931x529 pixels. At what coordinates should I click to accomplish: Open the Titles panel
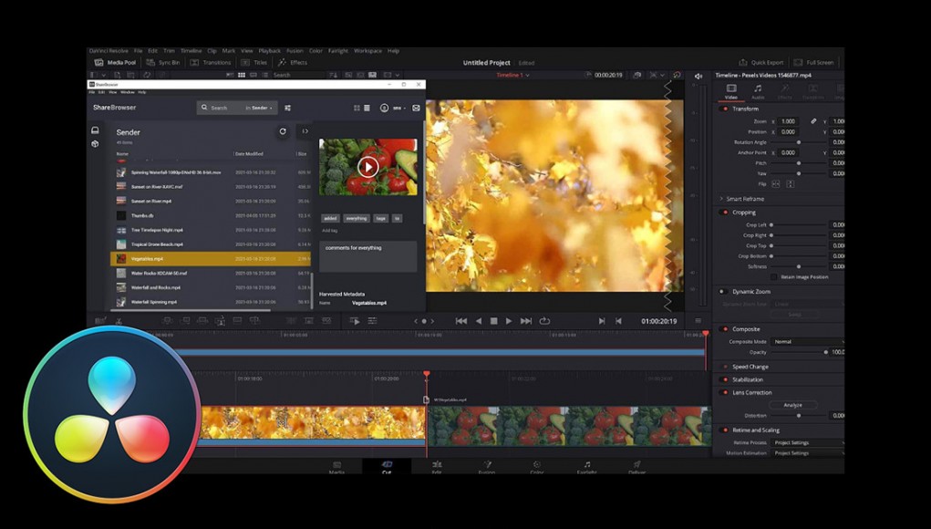click(254, 62)
